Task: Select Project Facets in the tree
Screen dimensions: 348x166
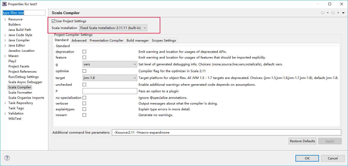Action: [19, 66]
